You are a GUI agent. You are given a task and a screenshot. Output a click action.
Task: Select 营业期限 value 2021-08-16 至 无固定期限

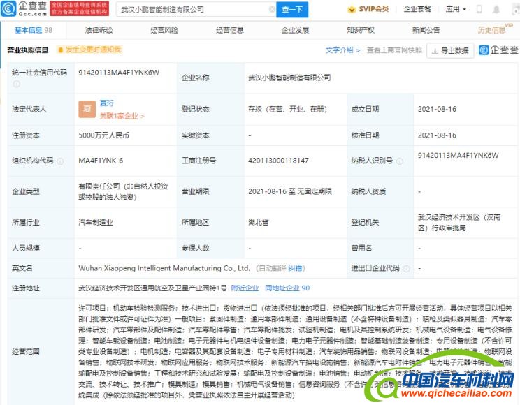coord(290,191)
